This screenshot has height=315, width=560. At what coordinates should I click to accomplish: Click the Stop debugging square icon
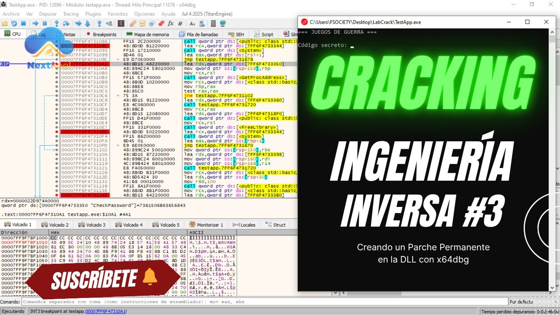tap(23, 23)
